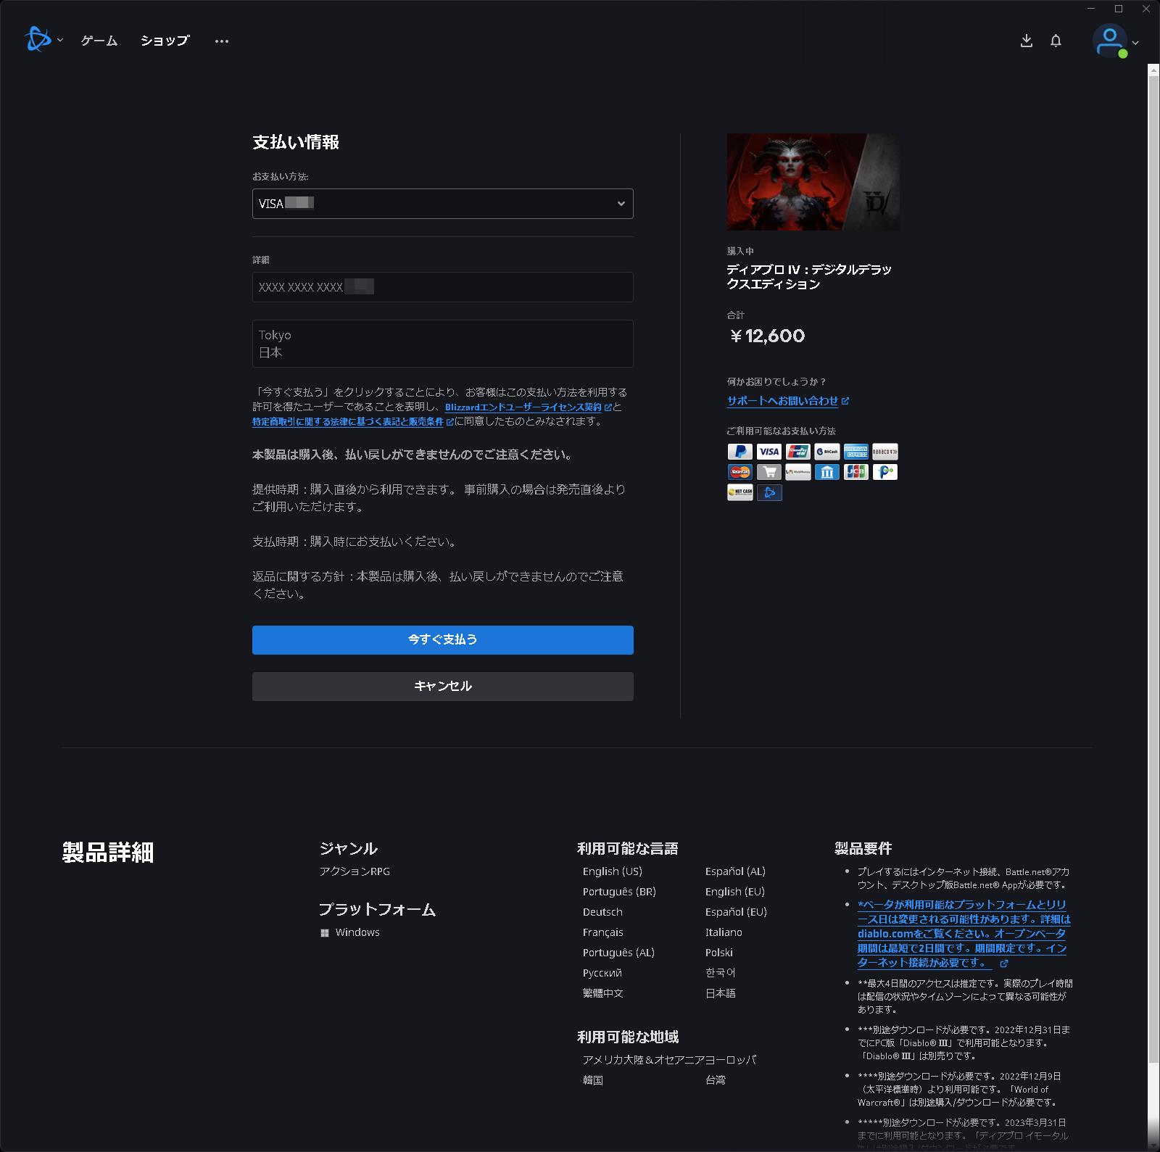1160x1152 pixels.
Task: Click the アクションRPG genre text
Action: (x=355, y=871)
